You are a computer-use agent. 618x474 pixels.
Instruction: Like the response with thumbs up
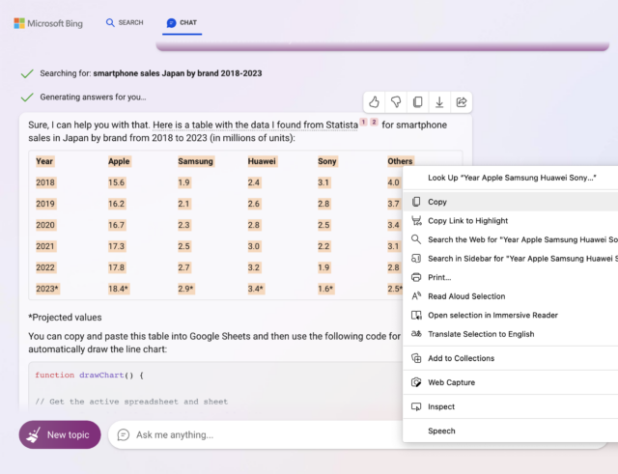[374, 102]
